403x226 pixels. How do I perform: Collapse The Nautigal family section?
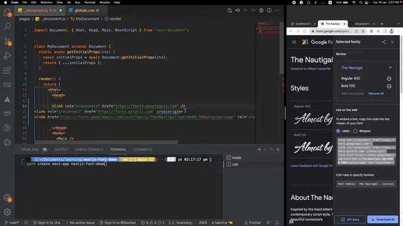tap(390, 68)
